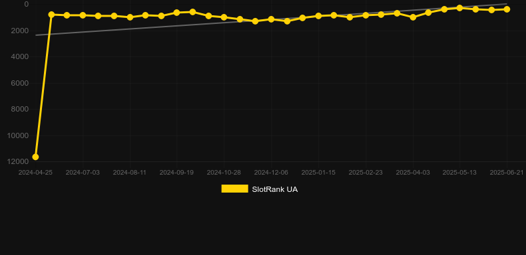Click the 2000 y-axis label
Viewport: 526px width, 255px height.
point(19,31)
